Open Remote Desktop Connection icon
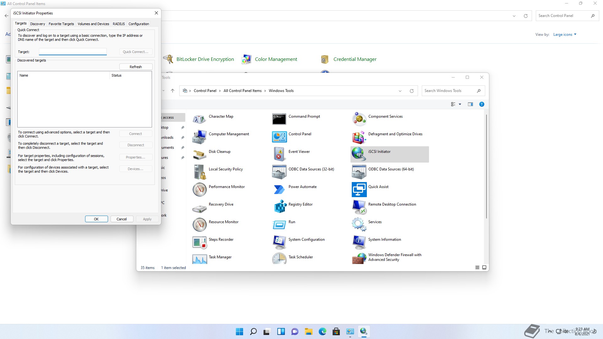This screenshot has width=603, height=339. click(x=359, y=207)
